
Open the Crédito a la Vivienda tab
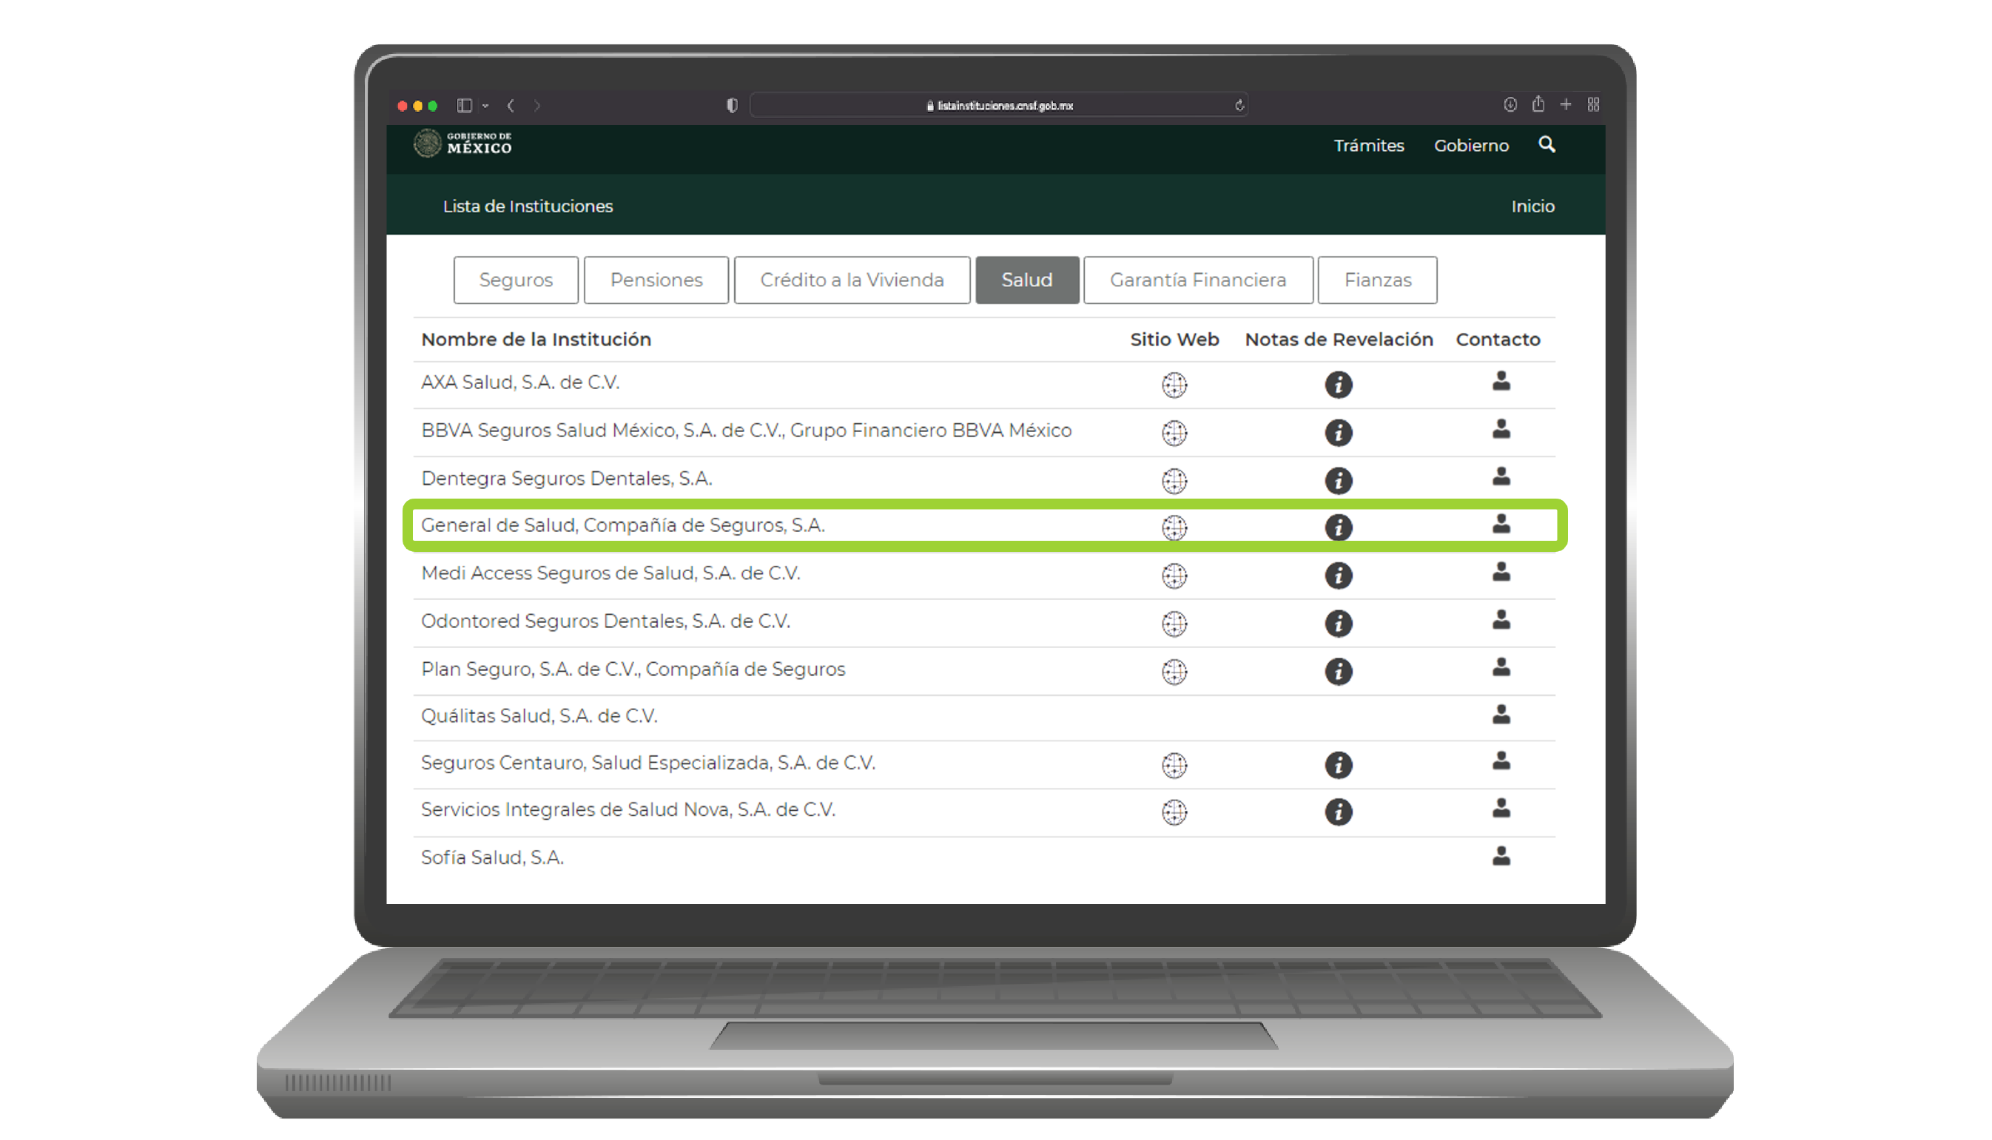tap(852, 280)
